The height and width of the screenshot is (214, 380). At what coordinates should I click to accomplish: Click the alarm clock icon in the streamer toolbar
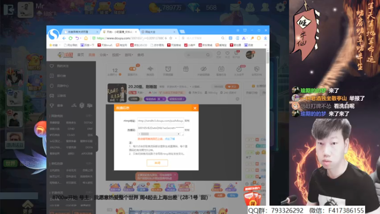click(168, 69)
